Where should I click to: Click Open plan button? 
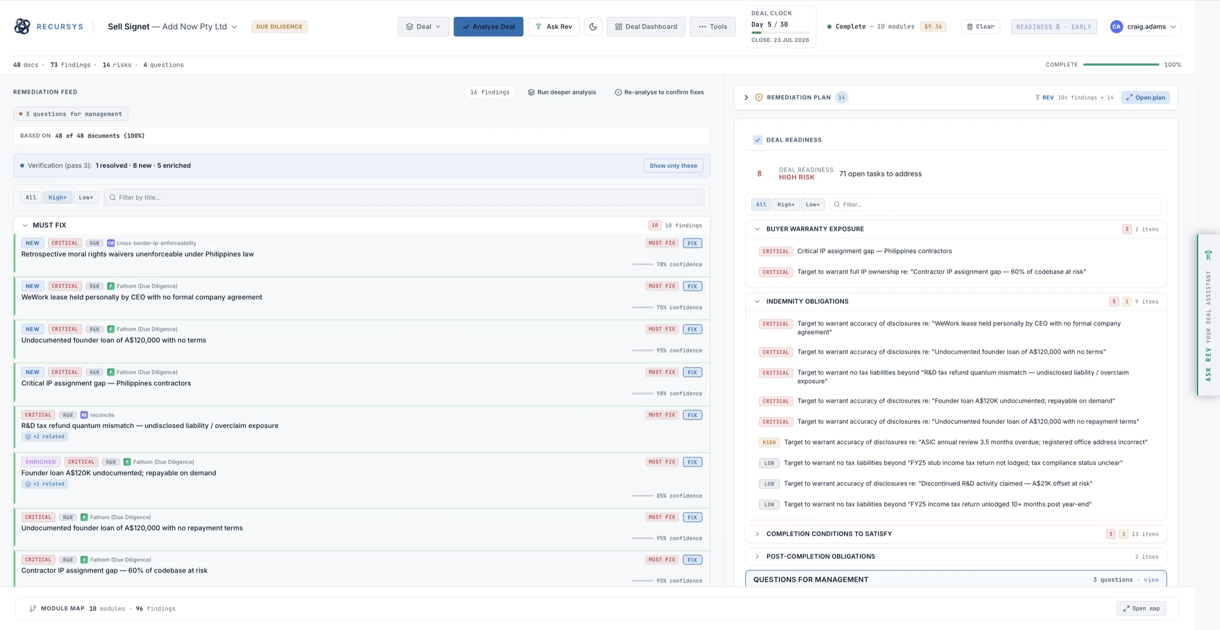point(1145,98)
